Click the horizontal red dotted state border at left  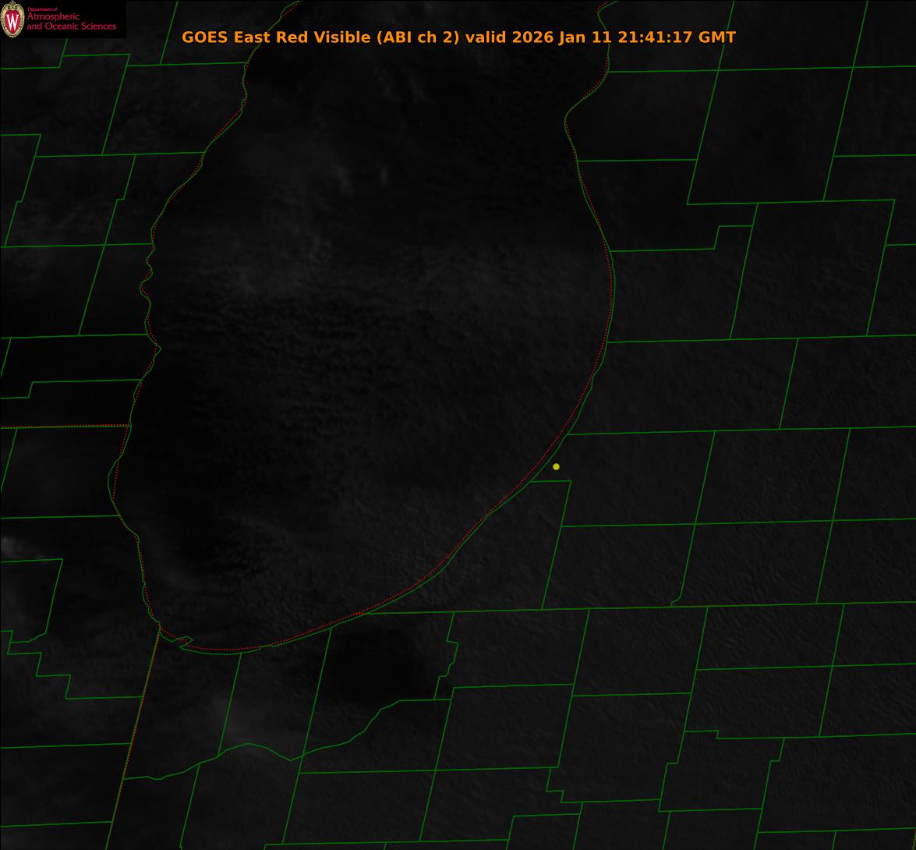[62, 427]
